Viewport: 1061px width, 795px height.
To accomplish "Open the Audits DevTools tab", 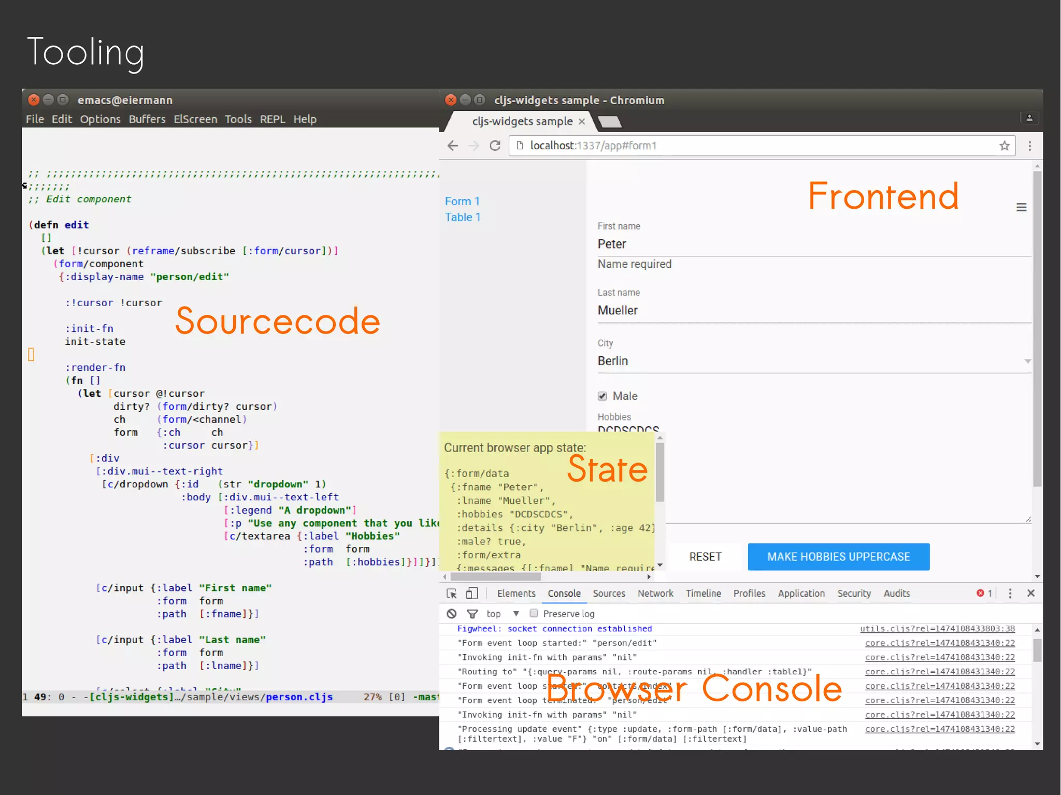I will pyautogui.click(x=896, y=594).
